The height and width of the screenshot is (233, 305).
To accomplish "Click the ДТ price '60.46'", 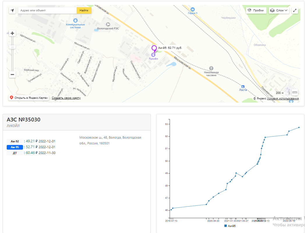I will pyautogui.click(x=30, y=153).
